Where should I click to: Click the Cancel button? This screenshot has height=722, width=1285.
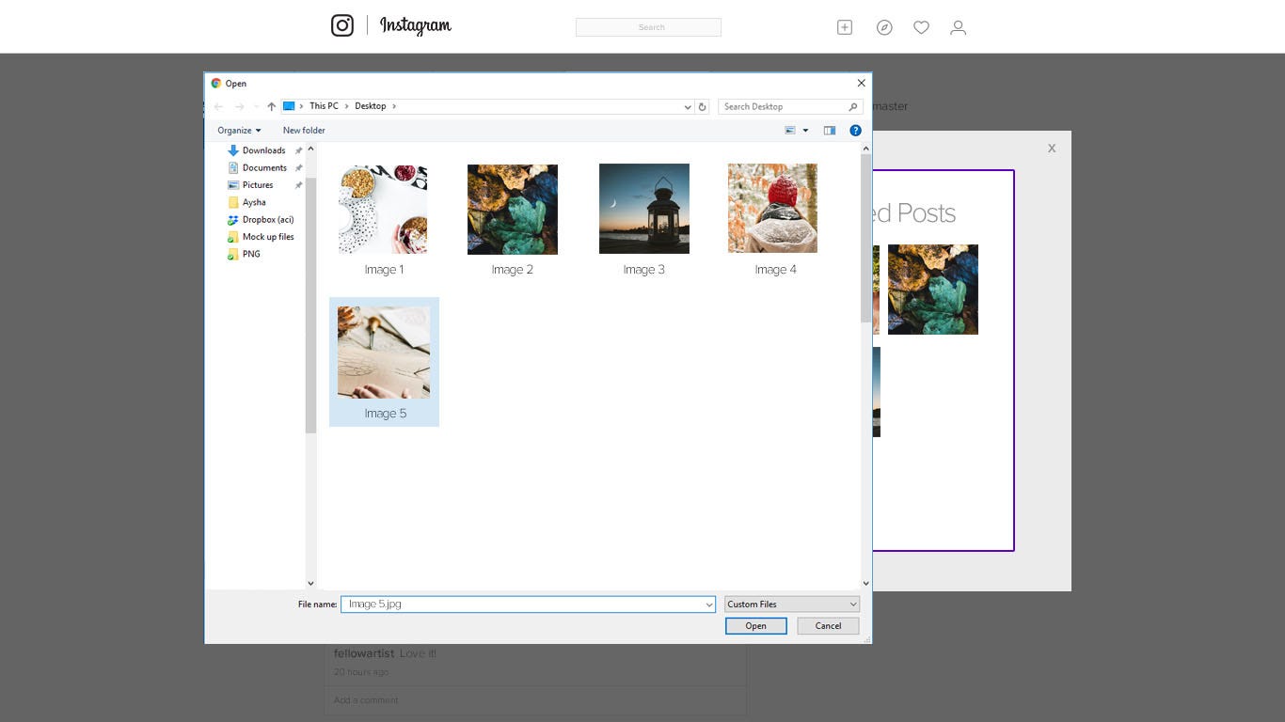pyautogui.click(x=828, y=626)
